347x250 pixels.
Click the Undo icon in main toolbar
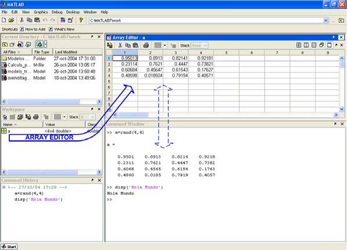click(45, 20)
